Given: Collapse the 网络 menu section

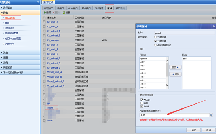Looking at the screenshot, I should [x=20, y=13].
